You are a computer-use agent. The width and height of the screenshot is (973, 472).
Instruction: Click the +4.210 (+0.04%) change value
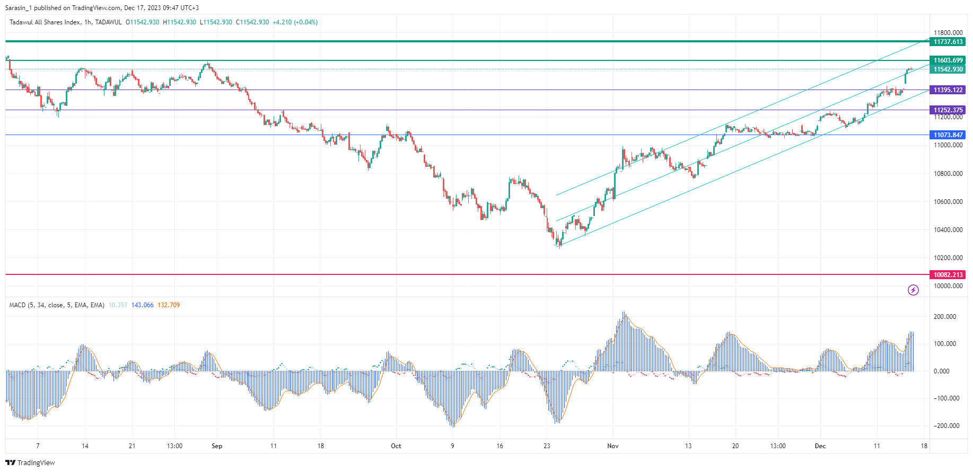[295, 22]
